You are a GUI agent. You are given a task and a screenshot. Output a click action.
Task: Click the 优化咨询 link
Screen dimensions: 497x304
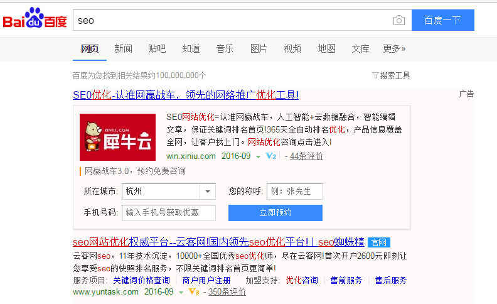[302, 280]
